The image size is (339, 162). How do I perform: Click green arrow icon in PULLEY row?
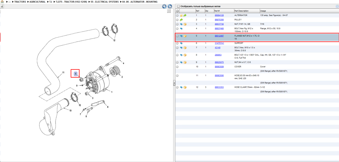coord(181,20)
